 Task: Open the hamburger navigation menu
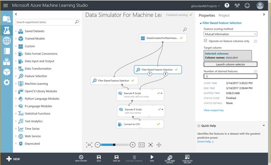[6, 6]
